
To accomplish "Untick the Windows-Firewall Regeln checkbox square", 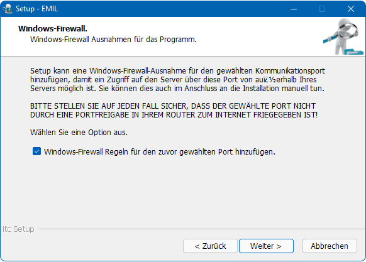I will pyautogui.click(x=37, y=151).
